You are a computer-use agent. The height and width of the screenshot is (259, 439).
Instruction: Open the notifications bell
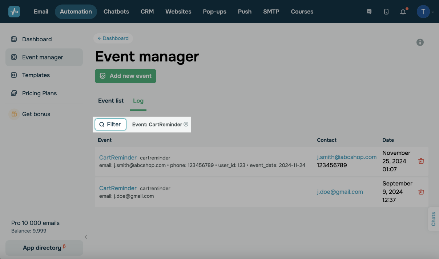click(x=403, y=12)
